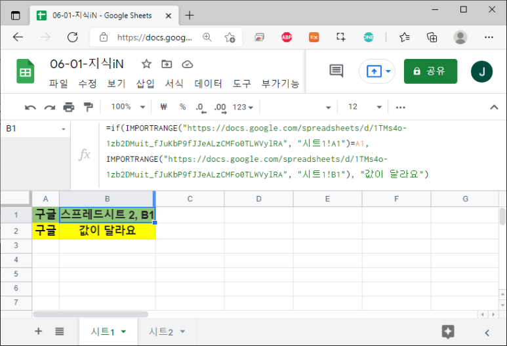This screenshot has height=346, width=507.
Task: Open the 부가기능 menu
Action: tap(280, 84)
